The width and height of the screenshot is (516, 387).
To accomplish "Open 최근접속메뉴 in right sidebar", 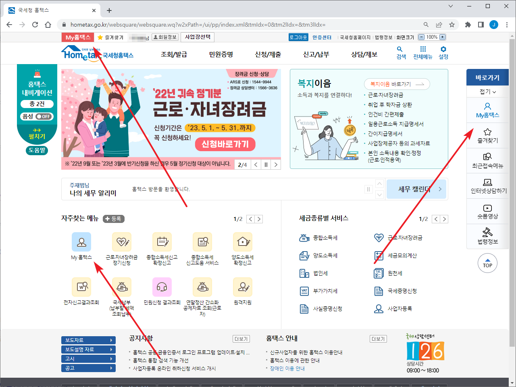I will tap(487, 161).
